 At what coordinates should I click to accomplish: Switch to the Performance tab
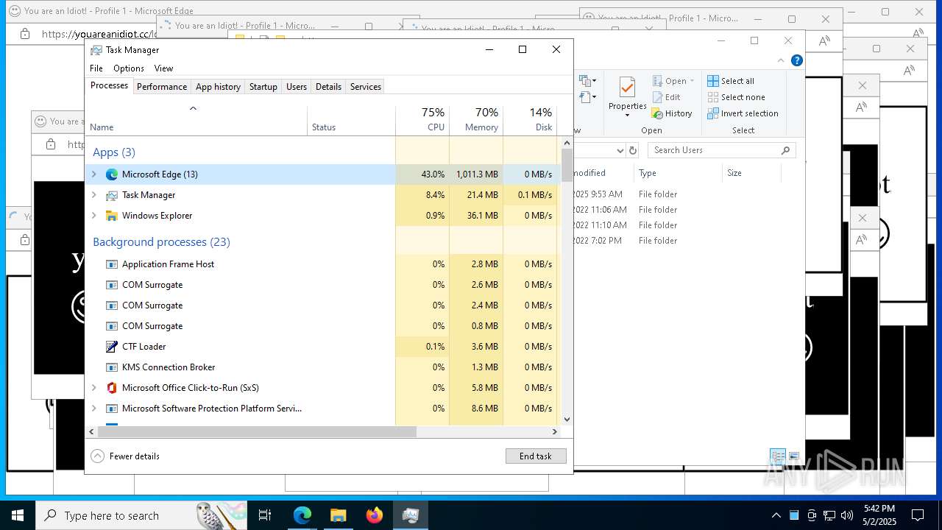(162, 87)
